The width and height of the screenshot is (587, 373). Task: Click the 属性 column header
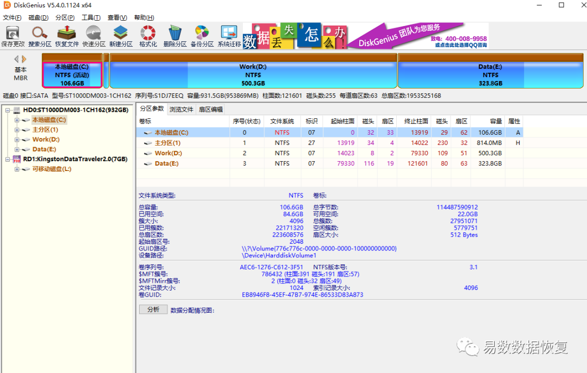(514, 121)
